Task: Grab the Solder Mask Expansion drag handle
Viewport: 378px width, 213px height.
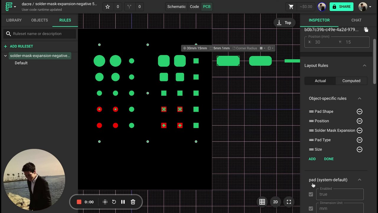Action: tap(311, 130)
